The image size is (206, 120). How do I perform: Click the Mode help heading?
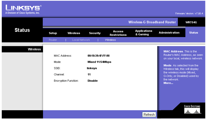[x=167, y=65]
